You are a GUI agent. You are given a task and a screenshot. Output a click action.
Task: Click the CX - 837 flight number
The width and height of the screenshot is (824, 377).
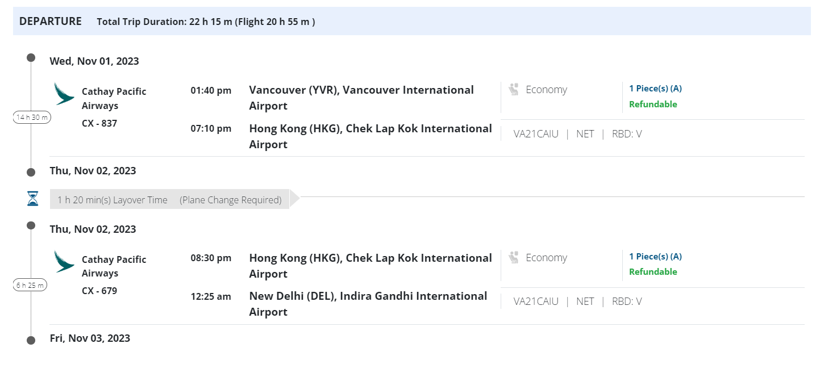point(99,123)
